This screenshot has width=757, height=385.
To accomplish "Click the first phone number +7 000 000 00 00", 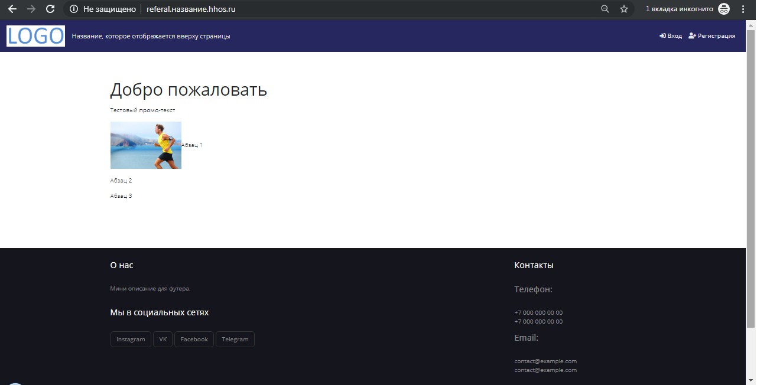I will pyautogui.click(x=538, y=312).
